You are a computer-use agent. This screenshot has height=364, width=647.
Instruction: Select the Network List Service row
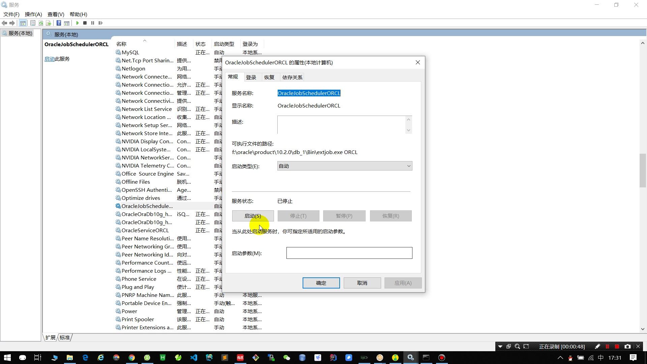point(147,109)
